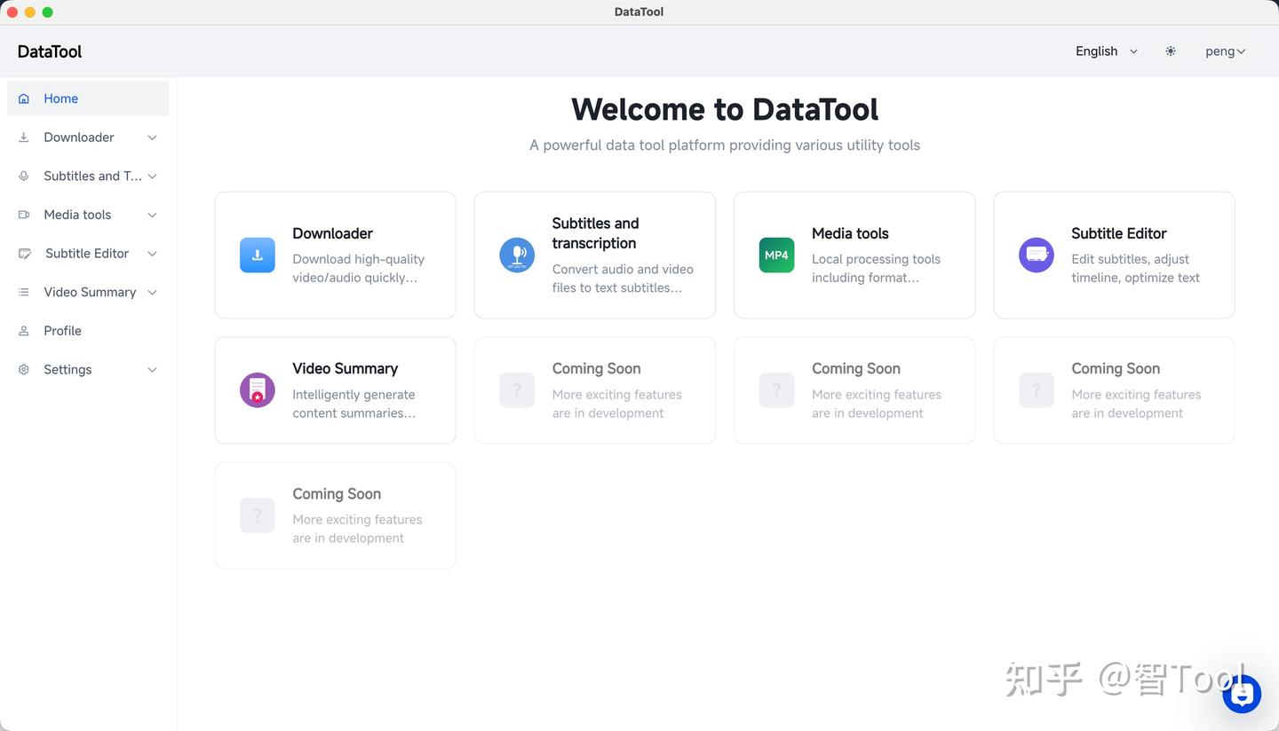This screenshot has width=1279, height=731.
Task: Click the Downloader download-arrow sidebar icon
Action: coord(24,138)
